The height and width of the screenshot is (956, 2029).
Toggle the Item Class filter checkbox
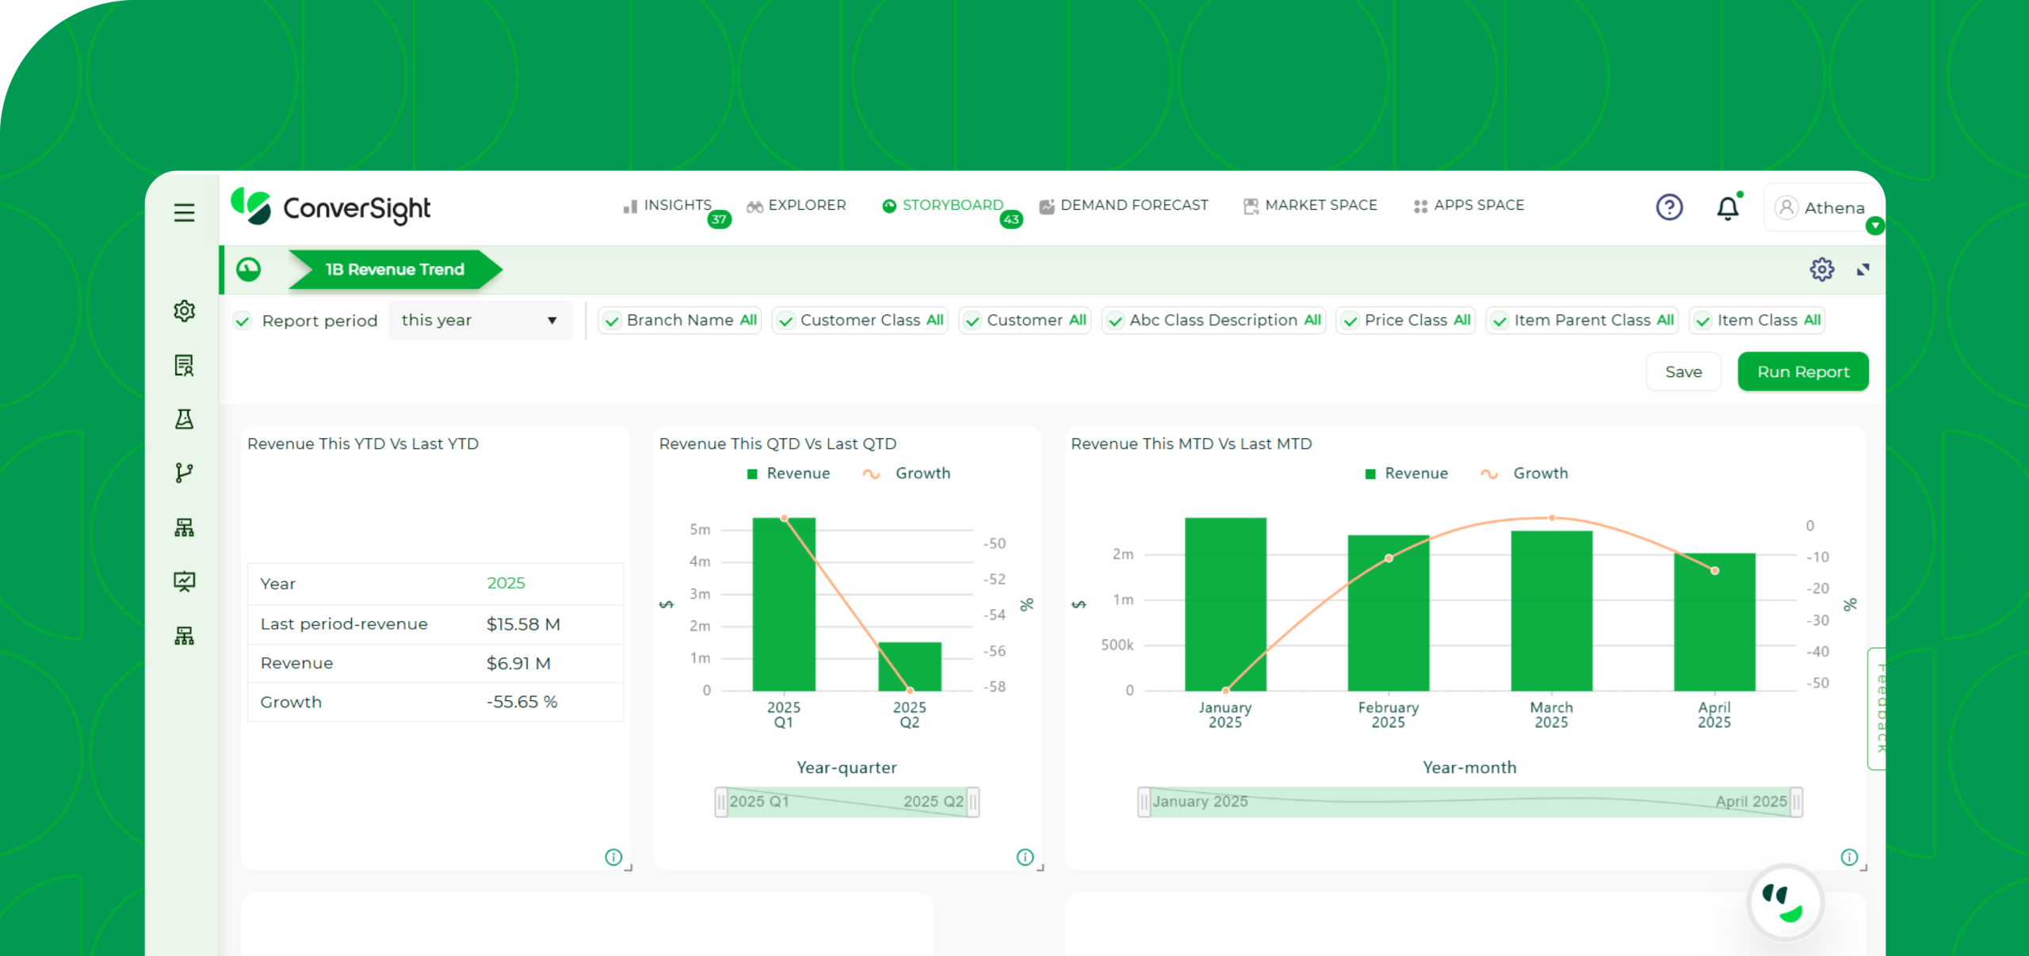(1702, 321)
